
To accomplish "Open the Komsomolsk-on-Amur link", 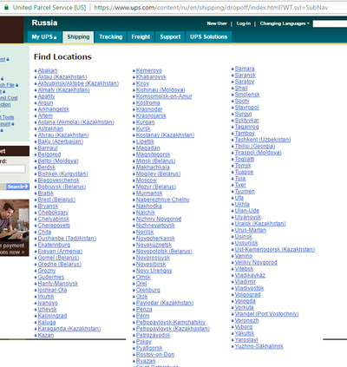I will tap(164, 96).
